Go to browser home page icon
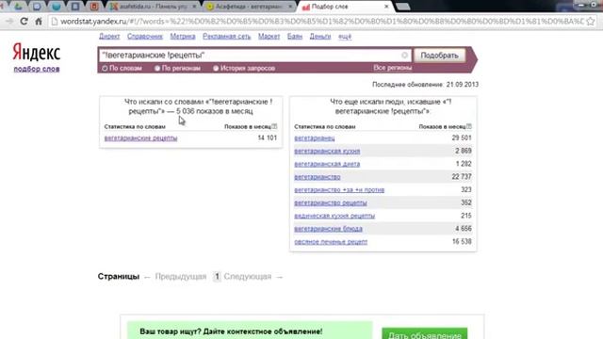 [39, 22]
